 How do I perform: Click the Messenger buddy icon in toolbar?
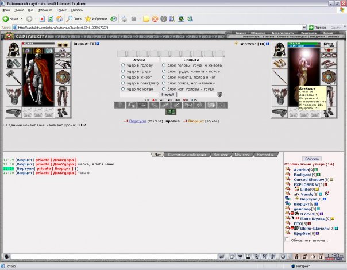[x=190, y=19]
